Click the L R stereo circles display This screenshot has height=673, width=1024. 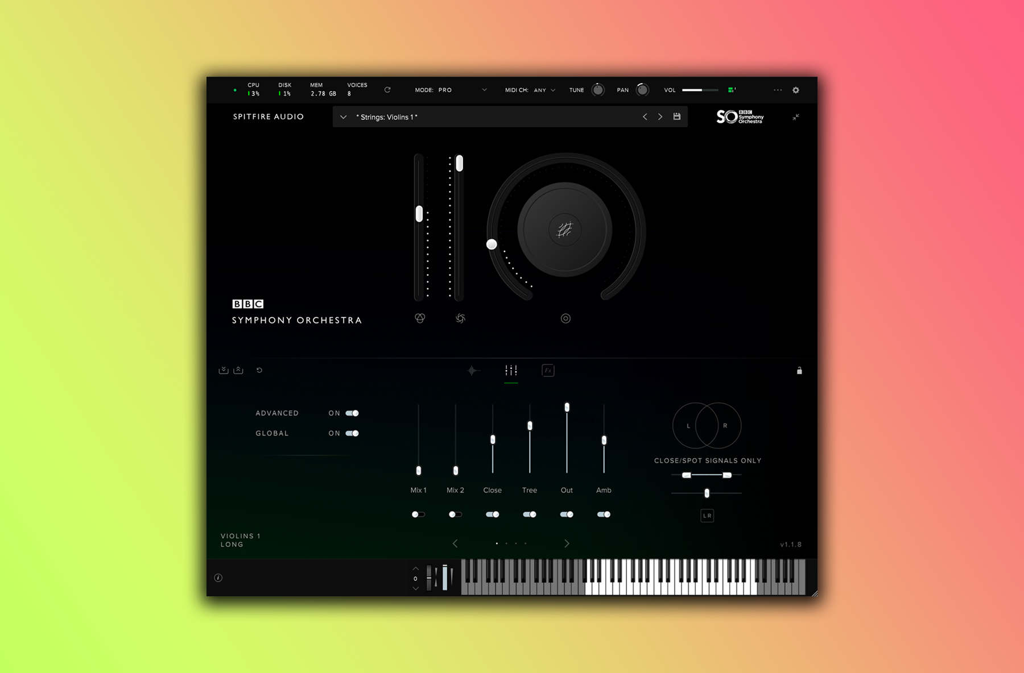[x=707, y=425]
